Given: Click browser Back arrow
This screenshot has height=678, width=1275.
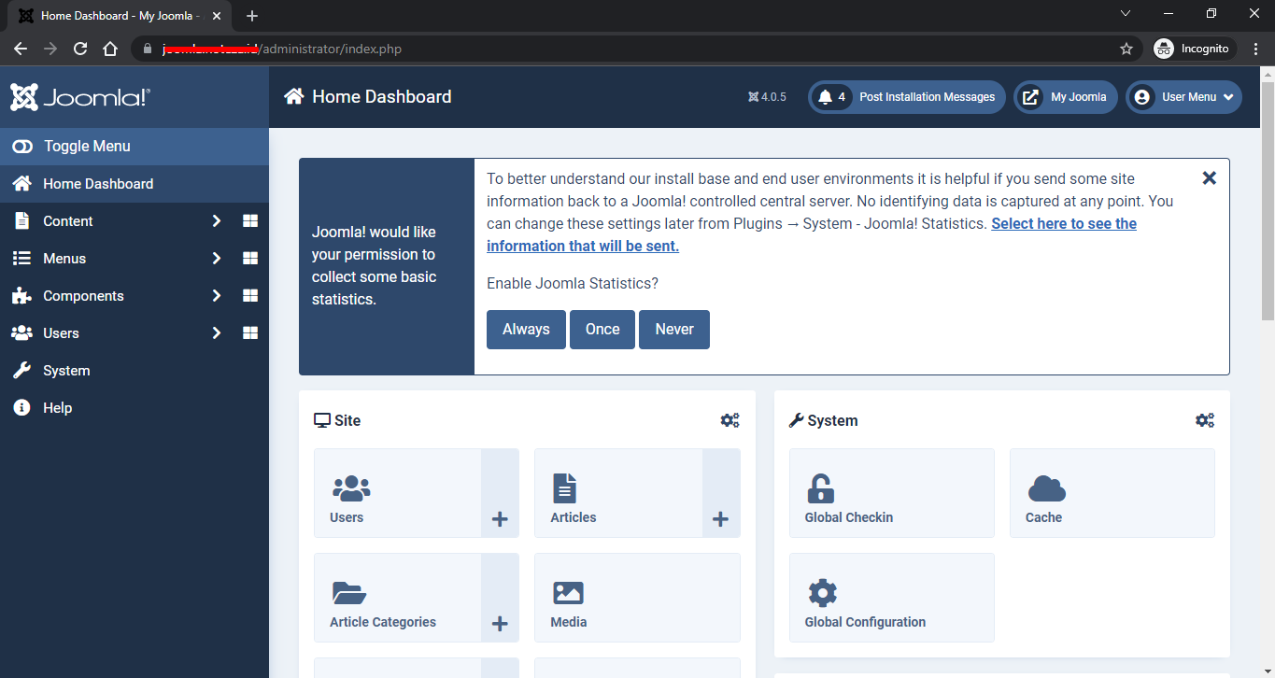Looking at the screenshot, I should (21, 49).
